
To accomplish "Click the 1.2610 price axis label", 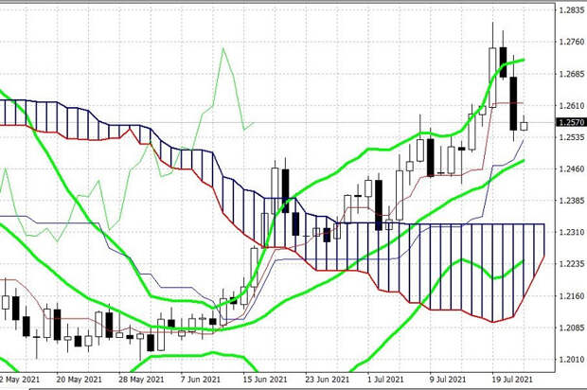I will 571,105.
